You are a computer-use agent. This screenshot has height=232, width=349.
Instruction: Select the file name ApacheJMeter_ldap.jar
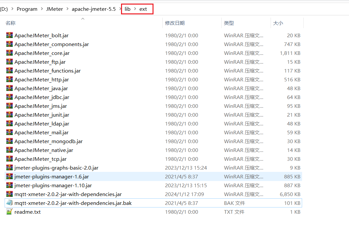pos(42,124)
